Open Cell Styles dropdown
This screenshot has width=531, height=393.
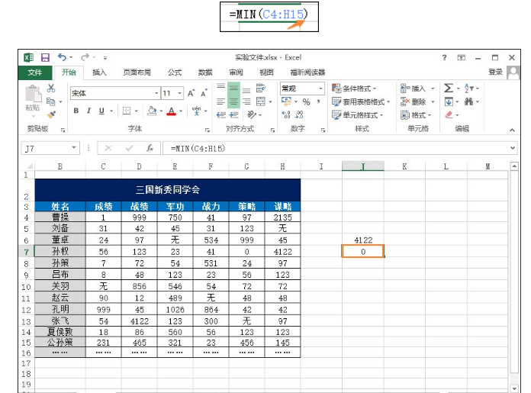coord(358,115)
